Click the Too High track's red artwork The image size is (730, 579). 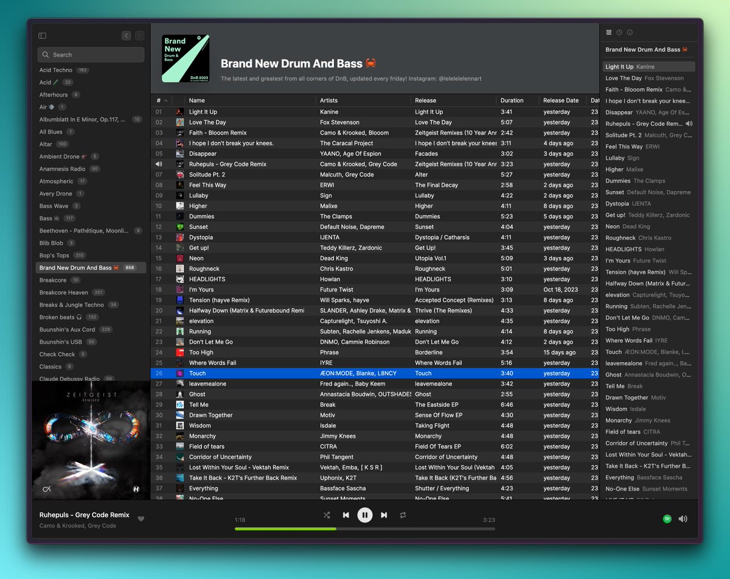[x=180, y=353]
